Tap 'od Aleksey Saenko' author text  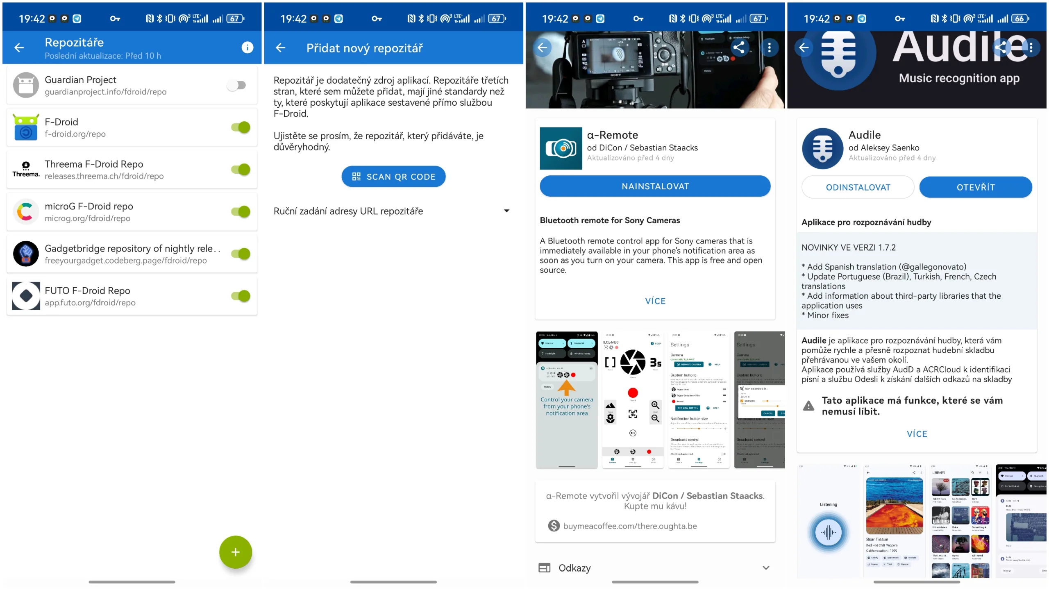point(883,147)
